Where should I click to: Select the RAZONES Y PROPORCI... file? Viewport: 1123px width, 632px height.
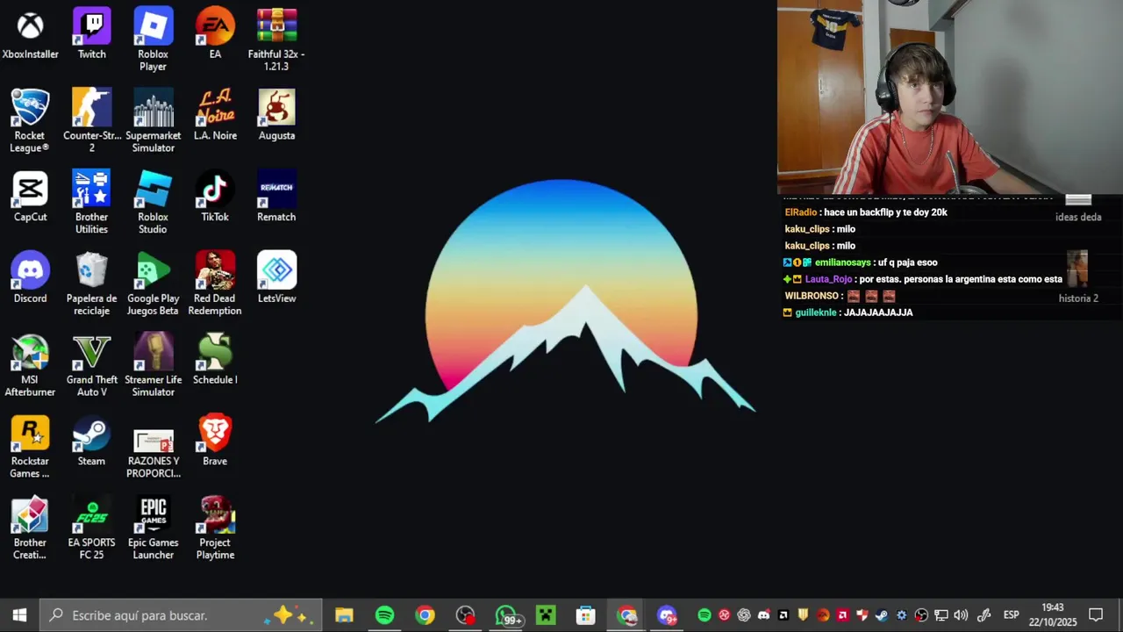click(153, 454)
